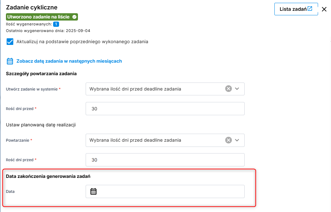This screenshot has height=212, width=331.
Task: Click the green "Utworzono zadanie na liście" status text
Action: 38,17
